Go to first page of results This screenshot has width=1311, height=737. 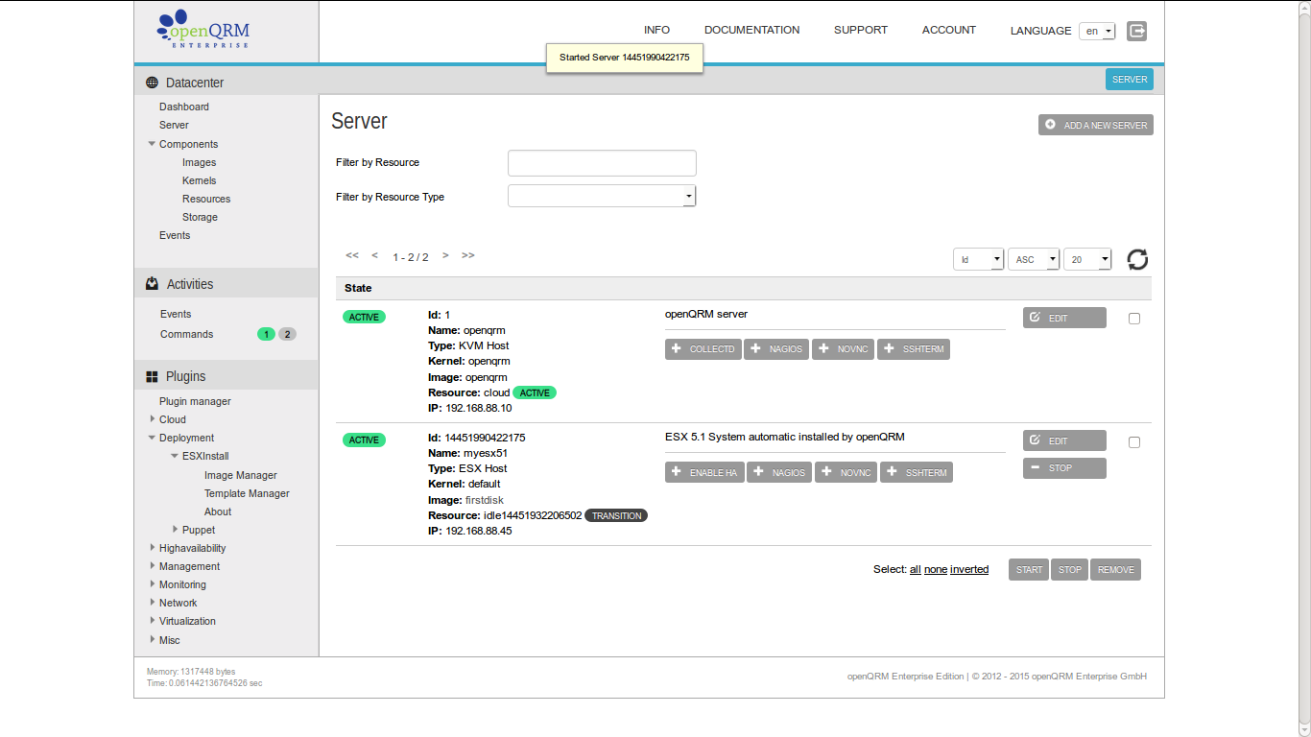tap(352, 255)
